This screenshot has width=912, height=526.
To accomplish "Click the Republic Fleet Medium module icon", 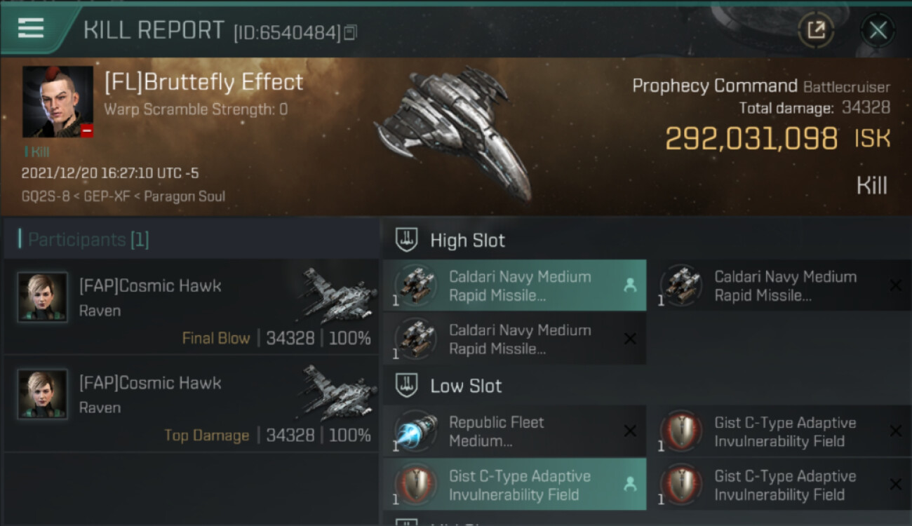I will 416,431.
